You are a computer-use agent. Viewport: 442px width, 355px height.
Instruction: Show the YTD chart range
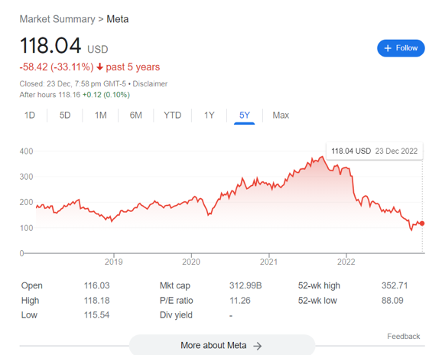(173, 116)
